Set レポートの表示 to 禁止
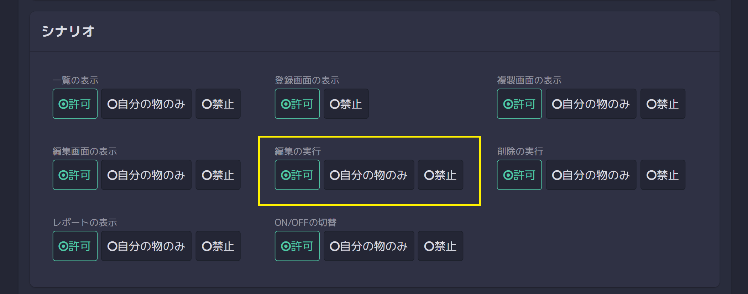 [218, 246]
